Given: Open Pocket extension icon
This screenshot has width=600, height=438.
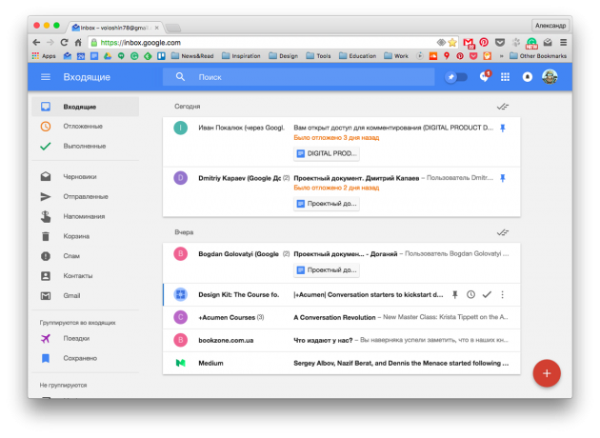Looking at the screenshot, I should click(500, 42).
